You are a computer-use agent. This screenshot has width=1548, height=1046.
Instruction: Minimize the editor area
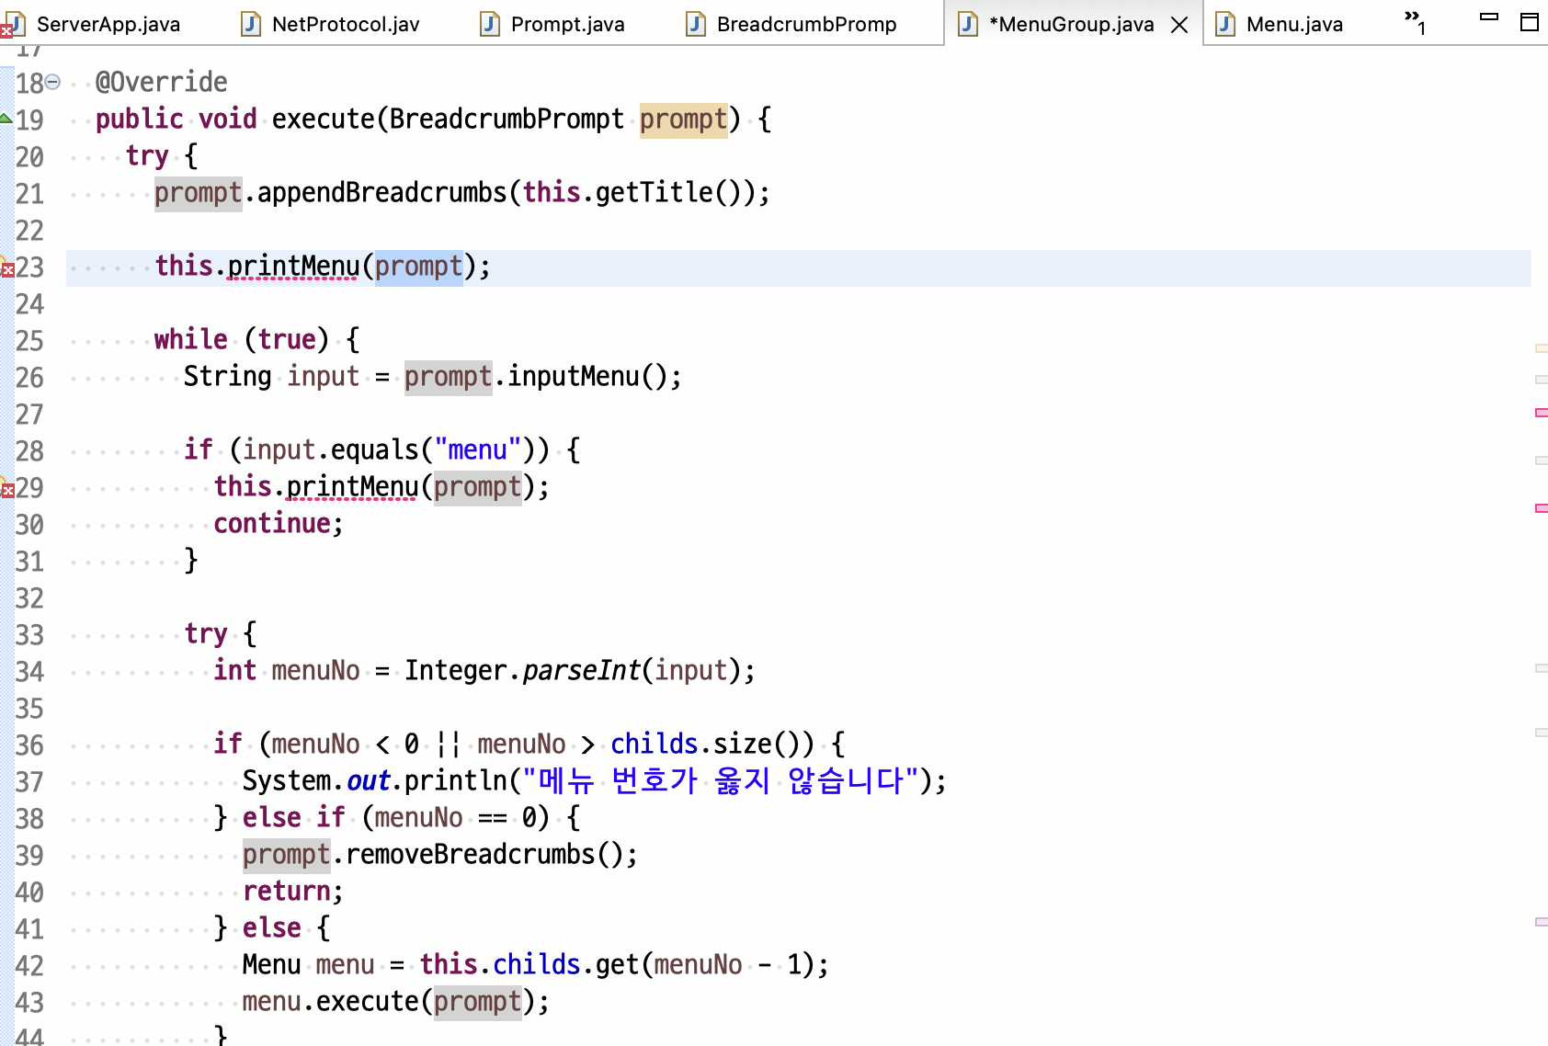coord(1489,17)
